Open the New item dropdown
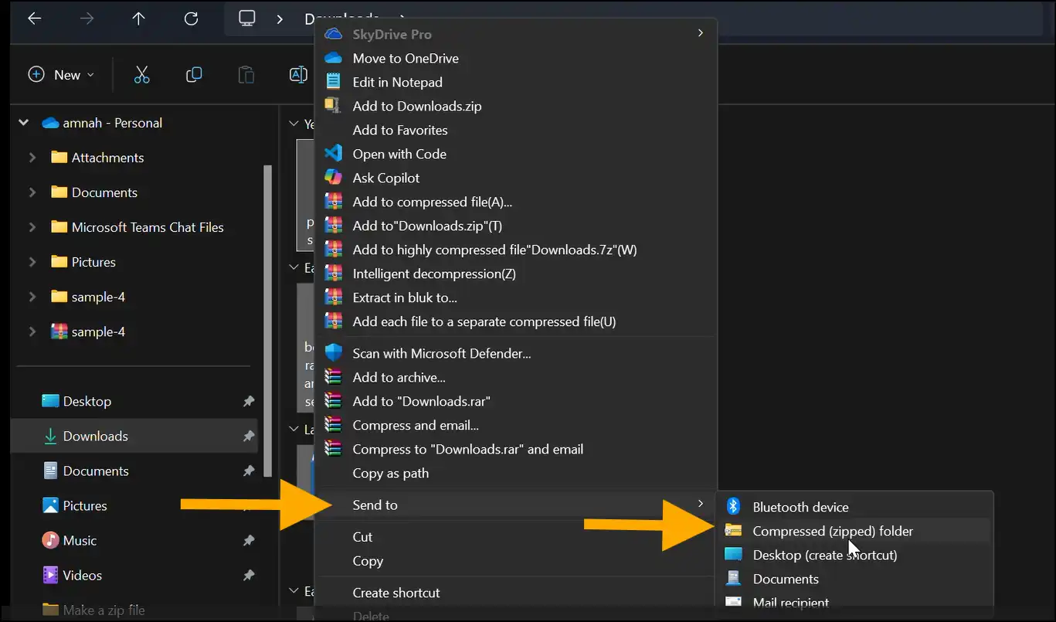 click(61, 75)
